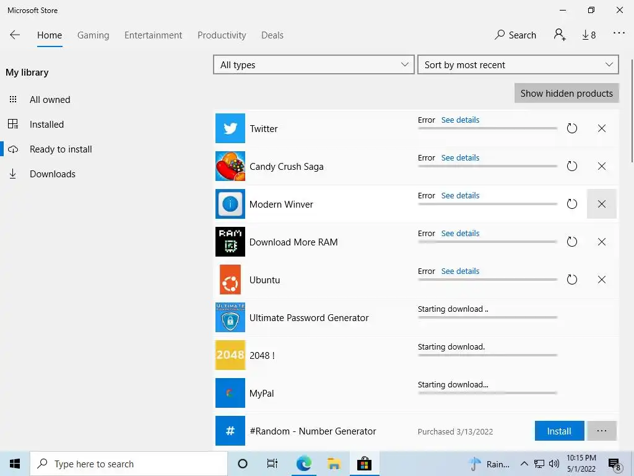Open the network icon in the tray
This screenshot has height=476, width=634.
click(x=539, y=464)
